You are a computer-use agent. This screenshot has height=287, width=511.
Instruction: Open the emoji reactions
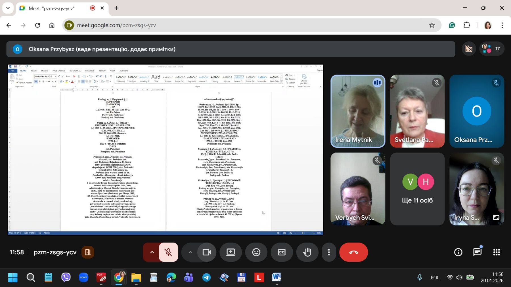point(256,252)
